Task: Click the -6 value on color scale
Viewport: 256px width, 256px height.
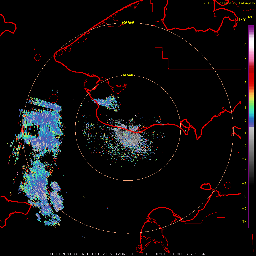Action: click(x=244, y=196)
